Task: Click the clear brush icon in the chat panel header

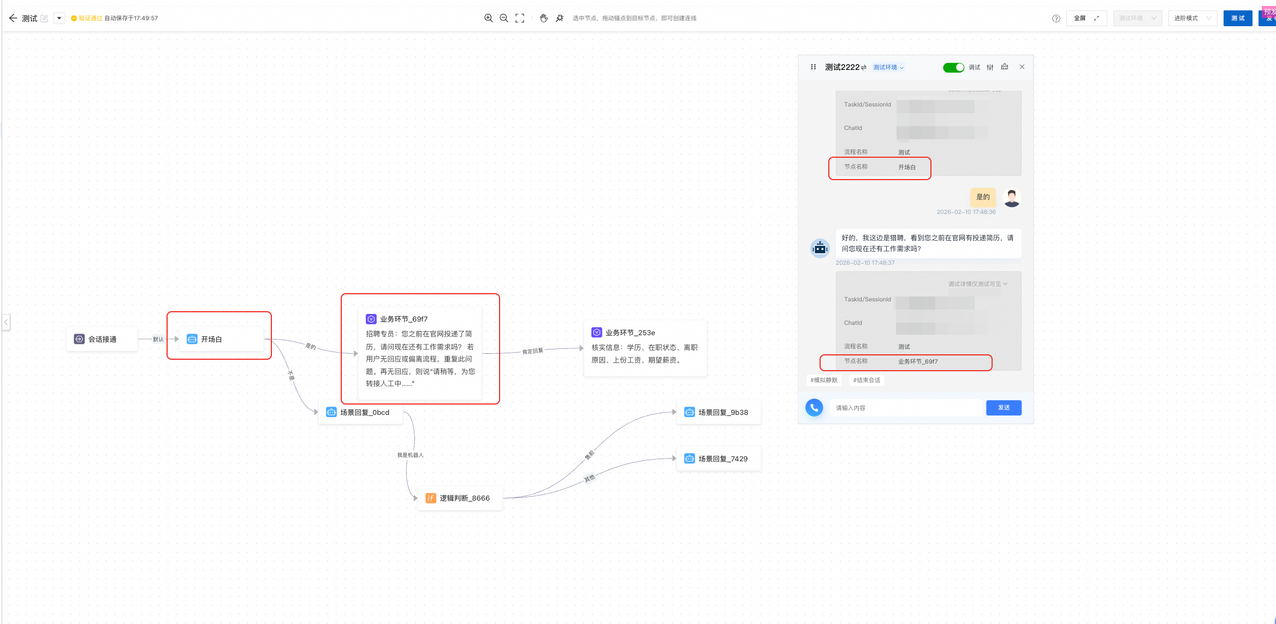Action: coord(1005,67)
